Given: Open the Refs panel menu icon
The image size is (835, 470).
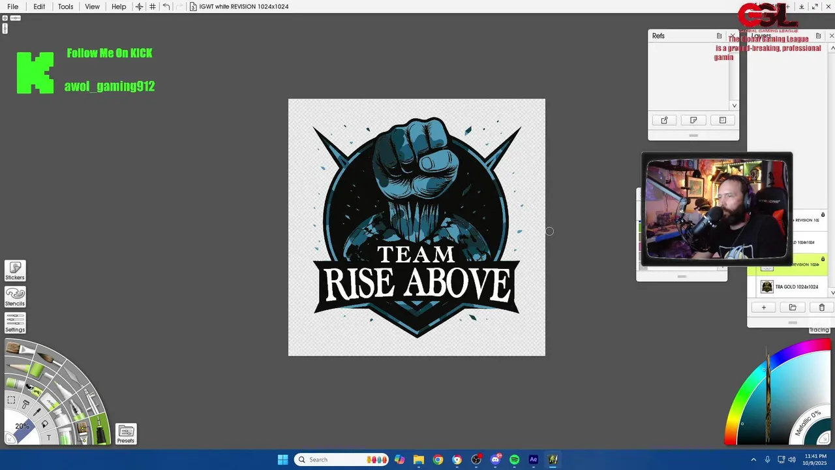Looking at the screenshot, I should pyautogui.click(x=719, y=36).
